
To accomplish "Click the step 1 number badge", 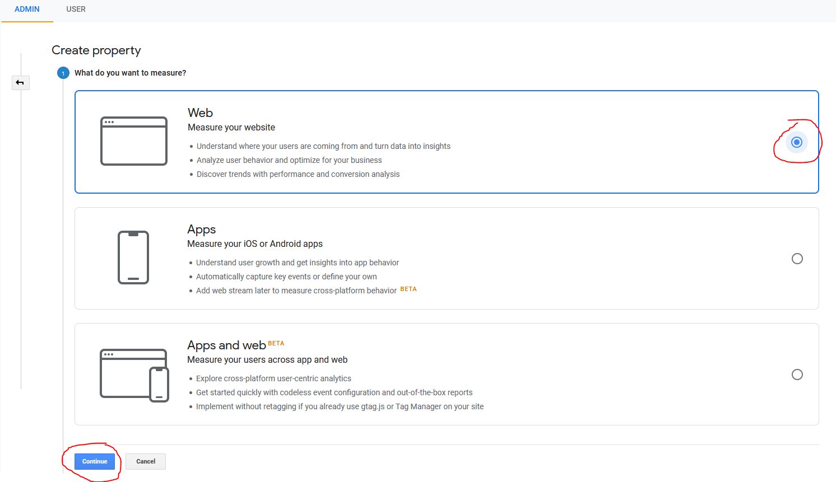I will click(x=63, y=73).
